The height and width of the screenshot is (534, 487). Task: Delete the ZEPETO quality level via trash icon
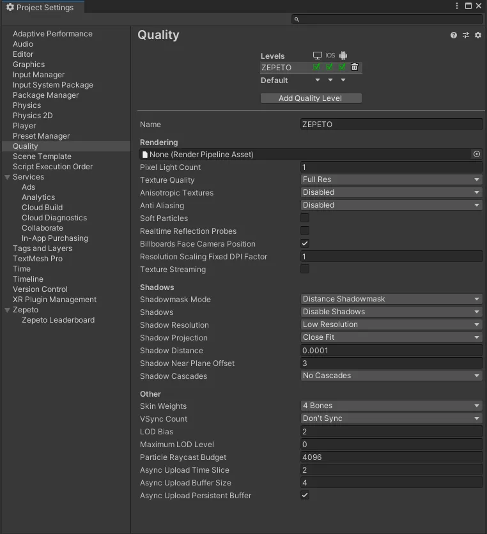pyautogui.click(x=355, y=66)
